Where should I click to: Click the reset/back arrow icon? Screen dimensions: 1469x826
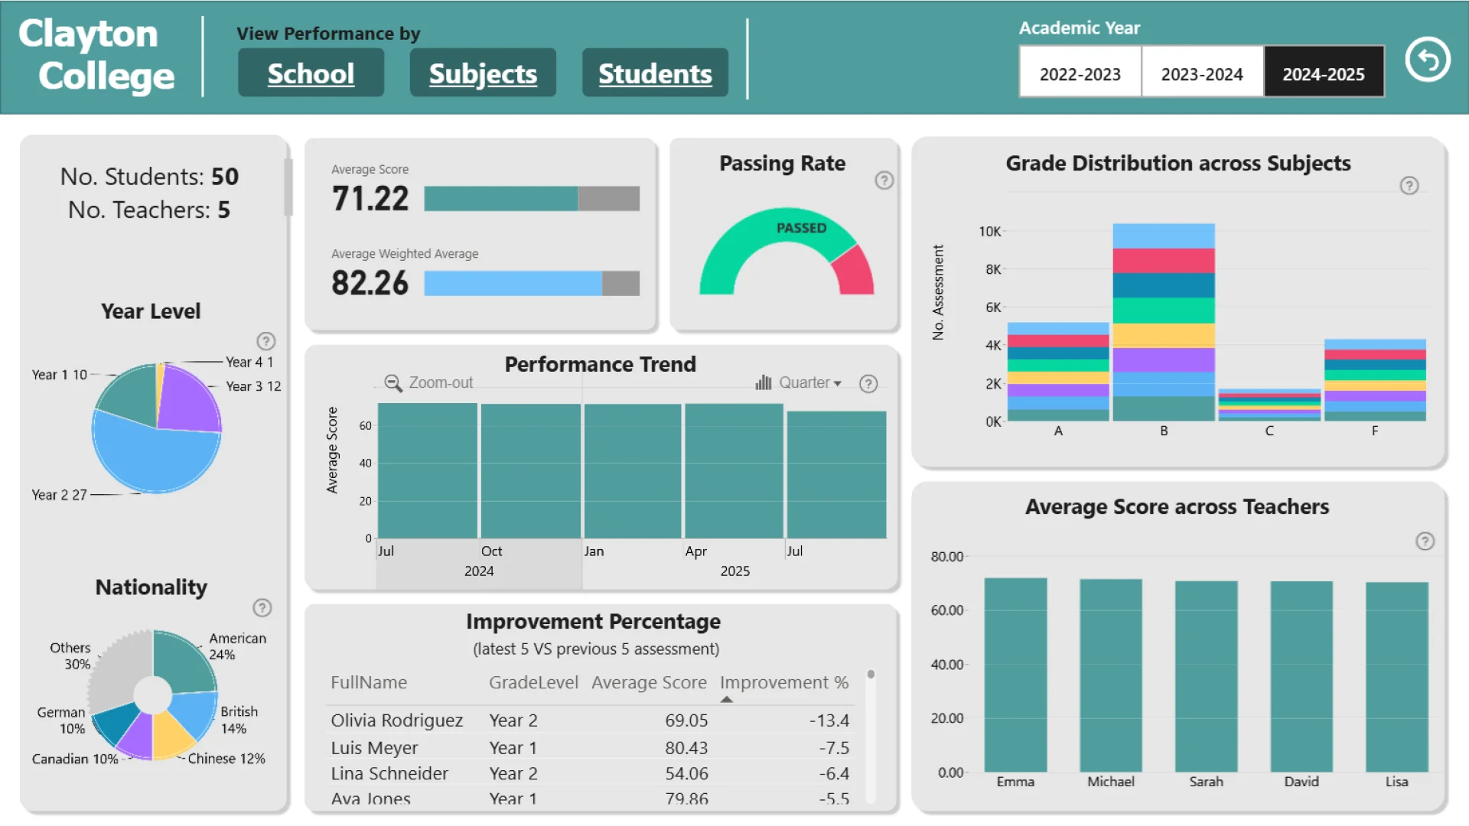point(1427,60)
